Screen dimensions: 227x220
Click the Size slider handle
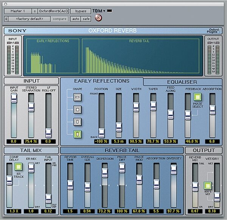(119, 127)
